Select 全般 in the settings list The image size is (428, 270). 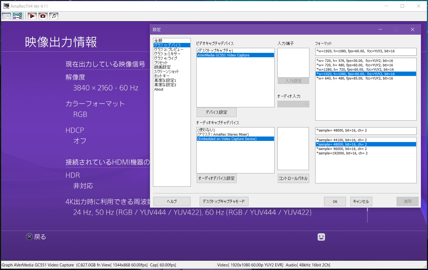pyautogui.click(x=172, y=41)
